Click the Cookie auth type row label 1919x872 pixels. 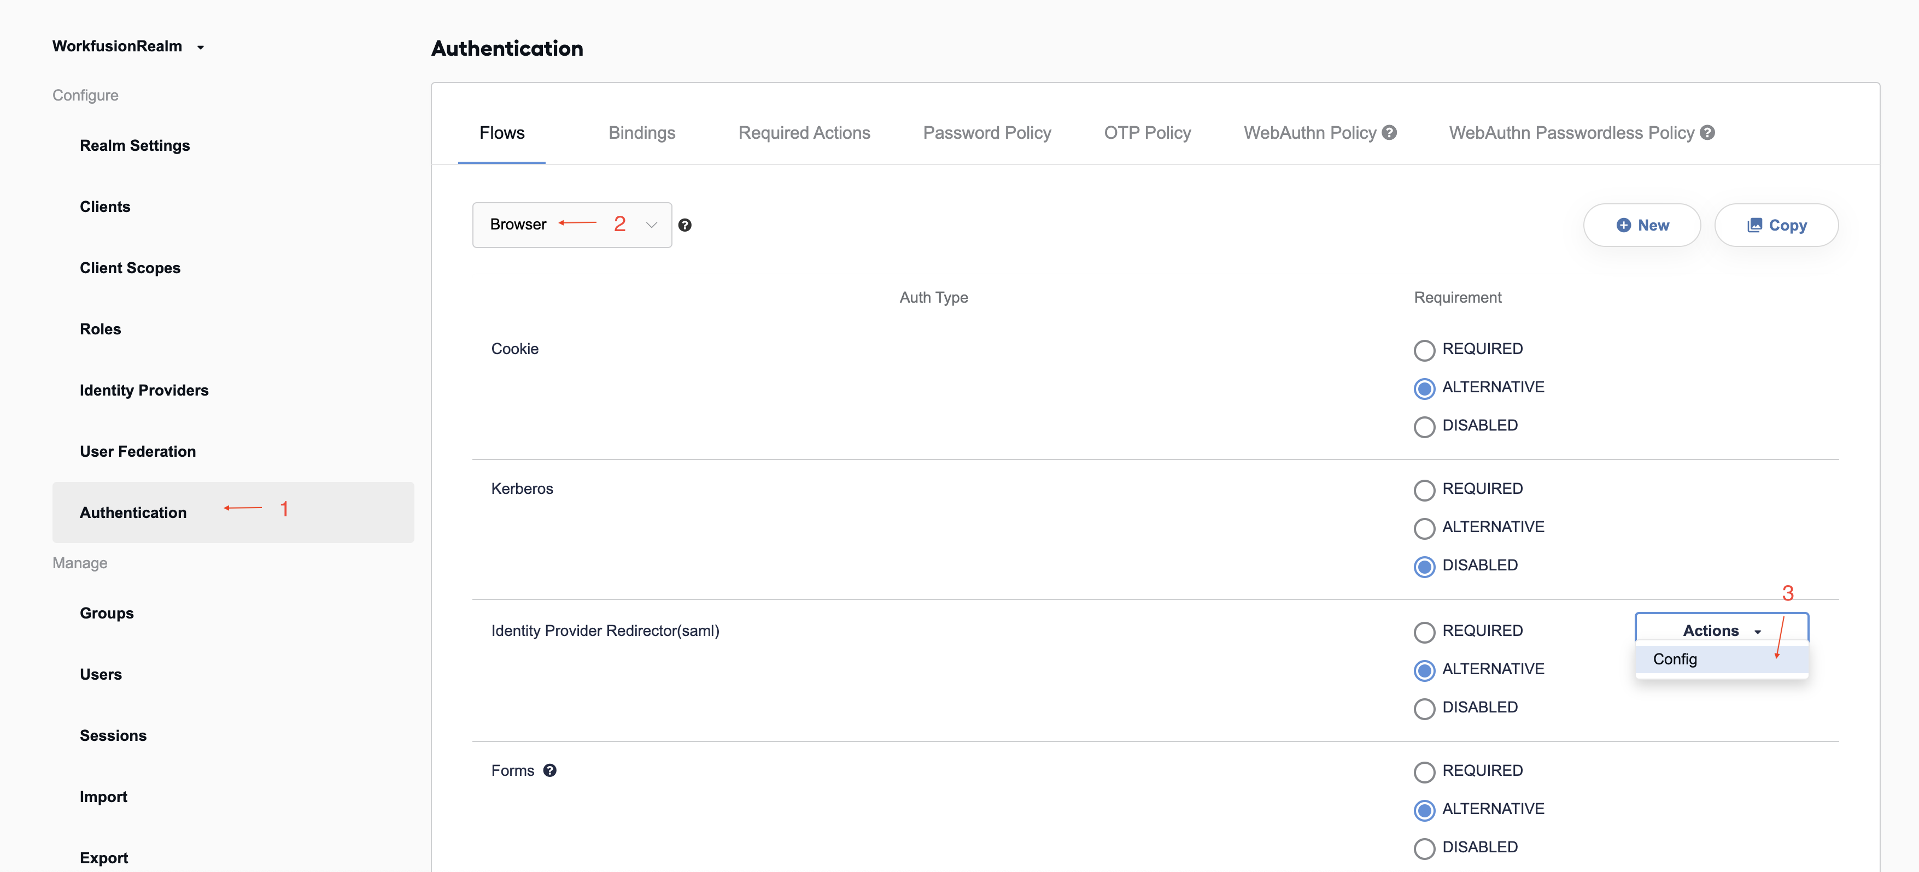[x=515, y=349]
